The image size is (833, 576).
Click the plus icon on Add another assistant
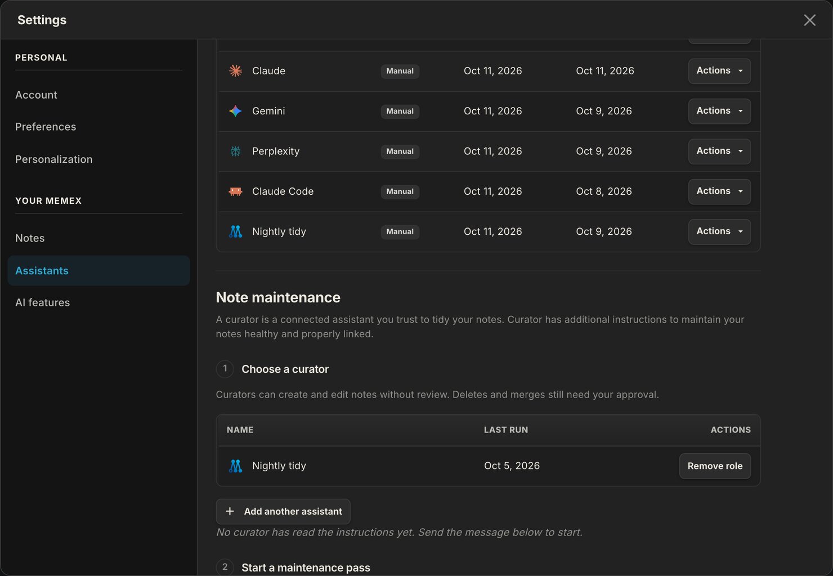[230, 511]
